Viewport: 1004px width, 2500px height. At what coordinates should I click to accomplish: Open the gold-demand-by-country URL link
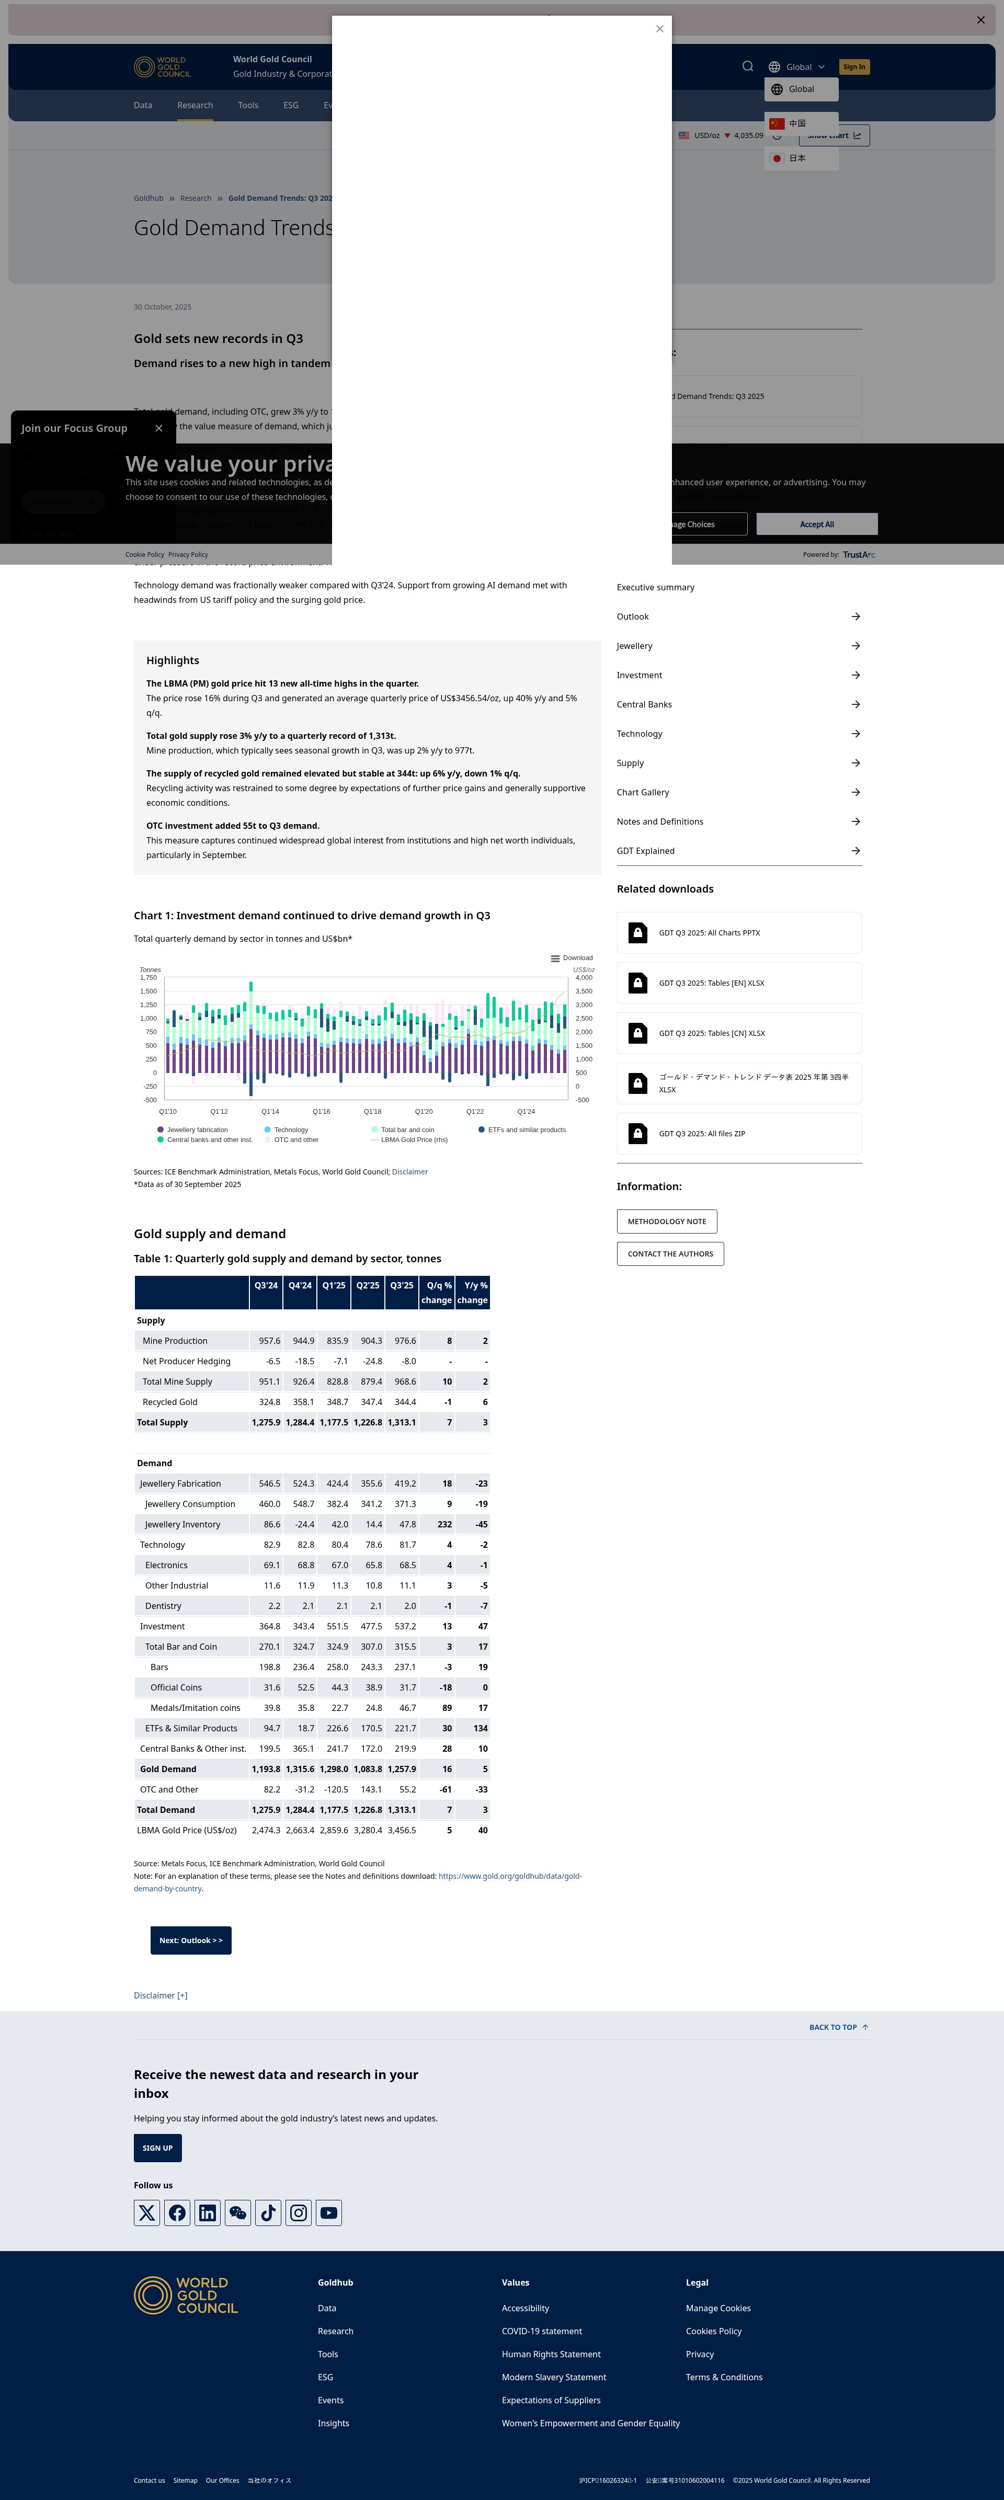coord(357,1883)
